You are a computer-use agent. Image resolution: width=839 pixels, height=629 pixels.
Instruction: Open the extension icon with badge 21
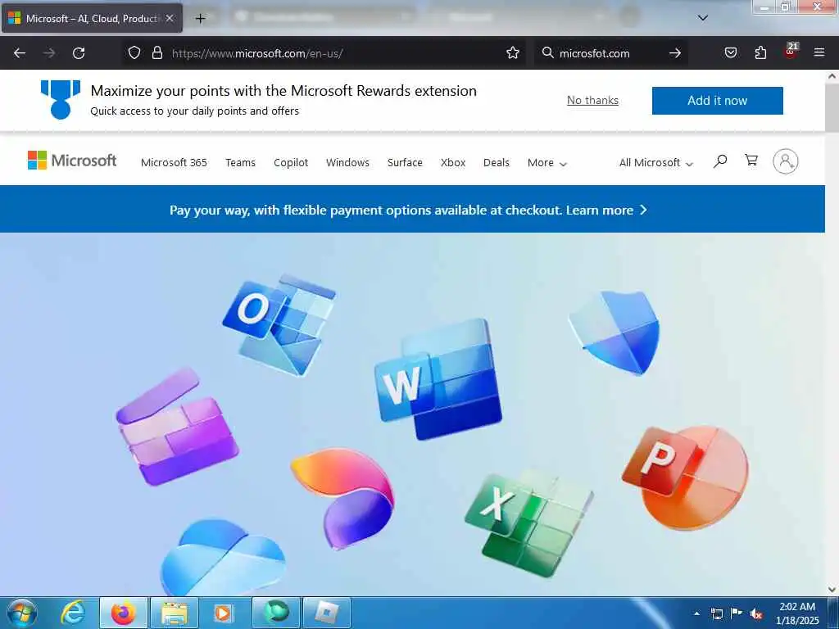pos(791,51)
